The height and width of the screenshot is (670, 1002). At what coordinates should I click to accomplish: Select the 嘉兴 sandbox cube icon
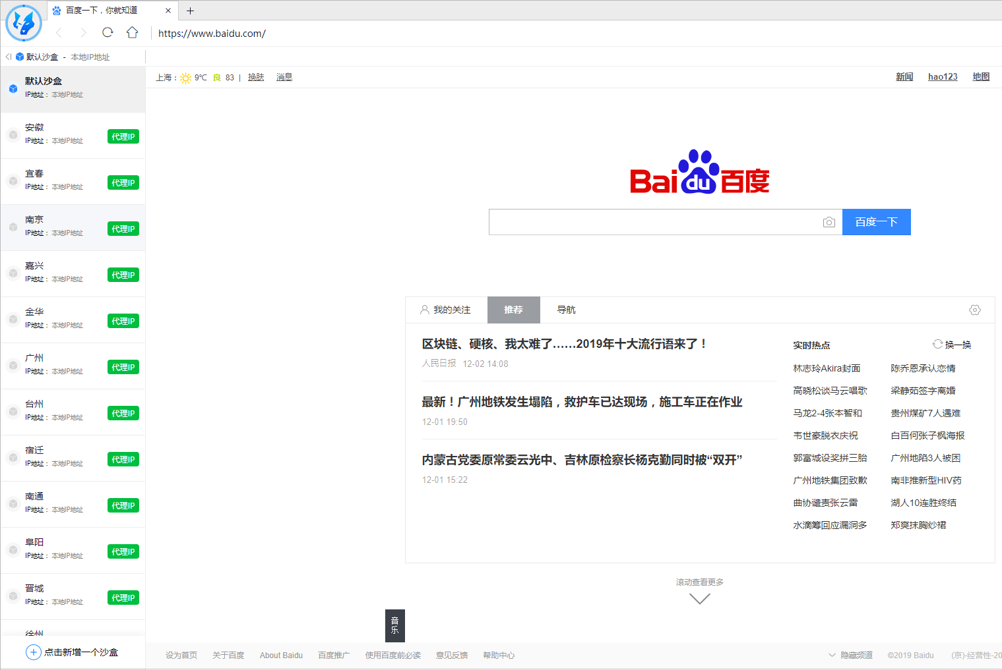(x=13, y=273)
